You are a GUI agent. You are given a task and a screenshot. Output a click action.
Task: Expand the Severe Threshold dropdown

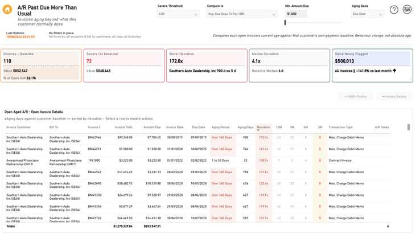click(178, 14)
